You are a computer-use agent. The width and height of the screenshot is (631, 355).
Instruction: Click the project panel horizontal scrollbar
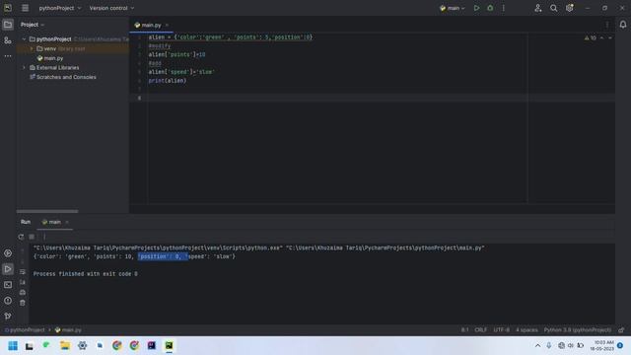pyautogui.click(x=47, y=211)
